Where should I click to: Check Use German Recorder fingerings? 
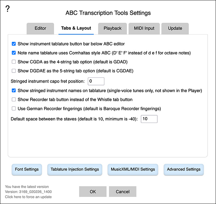[14, 108]
